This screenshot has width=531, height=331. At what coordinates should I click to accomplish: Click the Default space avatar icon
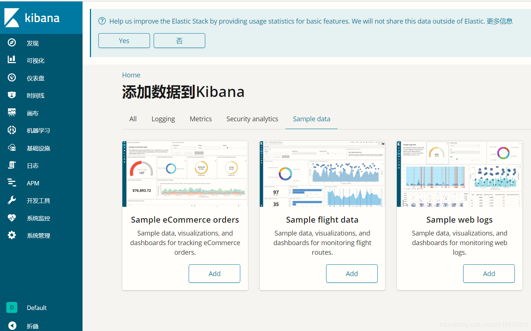tap(12, 307)
